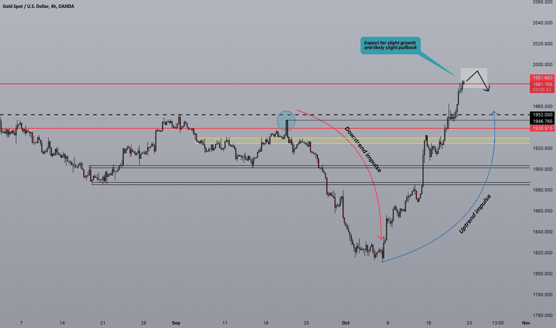Click the '11' date label on time axis
556x328 pixels.
coord(225,323)
